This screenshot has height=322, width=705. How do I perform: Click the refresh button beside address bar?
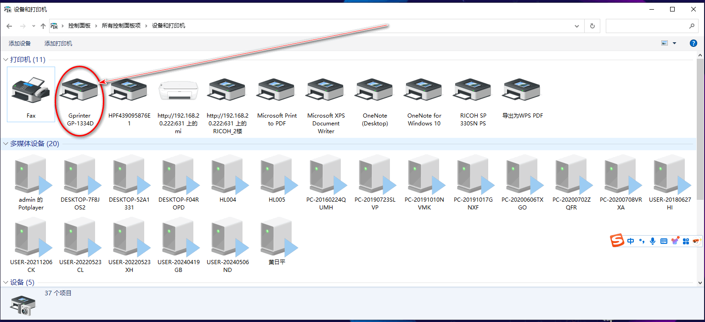coord(592,26)
